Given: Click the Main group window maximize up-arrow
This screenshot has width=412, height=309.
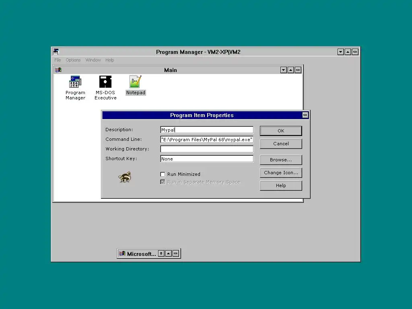Looking at the screenshot, I should tap(290, 70).
